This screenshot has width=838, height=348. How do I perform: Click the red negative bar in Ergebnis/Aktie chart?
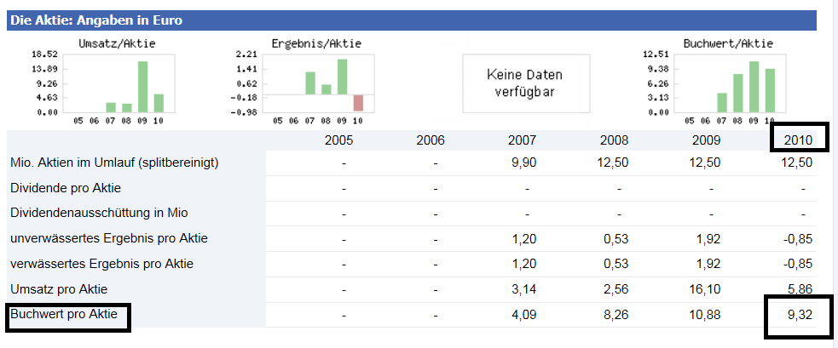click(x=358, y=103)
